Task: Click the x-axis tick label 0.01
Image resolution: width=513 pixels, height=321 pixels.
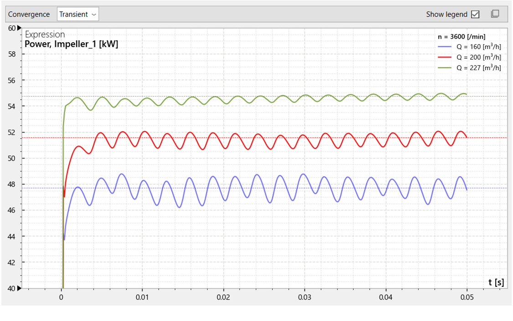Action: tap(142, 297)
